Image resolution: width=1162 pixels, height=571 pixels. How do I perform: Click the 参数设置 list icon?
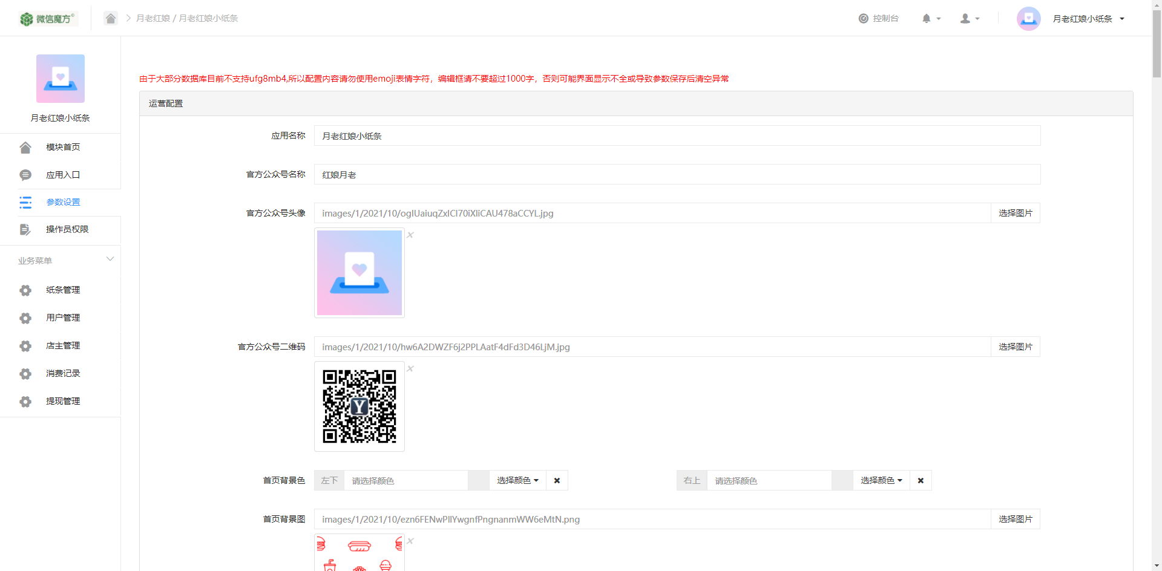click(x=25, y=203)
